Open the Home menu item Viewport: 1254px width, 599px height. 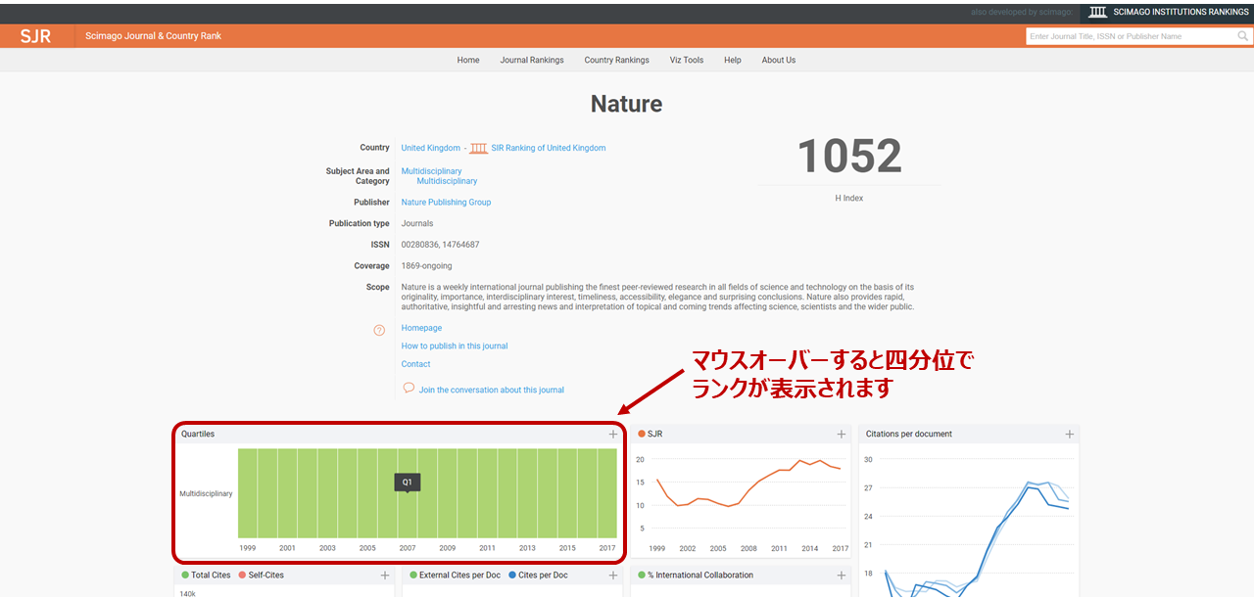(x=468, y=60)
